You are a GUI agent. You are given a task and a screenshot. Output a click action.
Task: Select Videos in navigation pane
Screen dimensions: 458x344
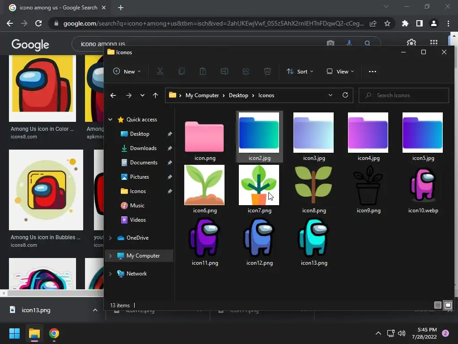tap(138, 219)
